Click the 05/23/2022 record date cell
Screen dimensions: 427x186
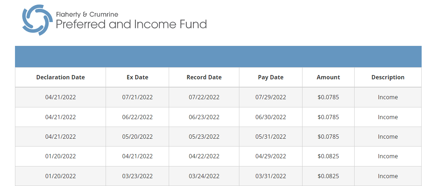204,137
